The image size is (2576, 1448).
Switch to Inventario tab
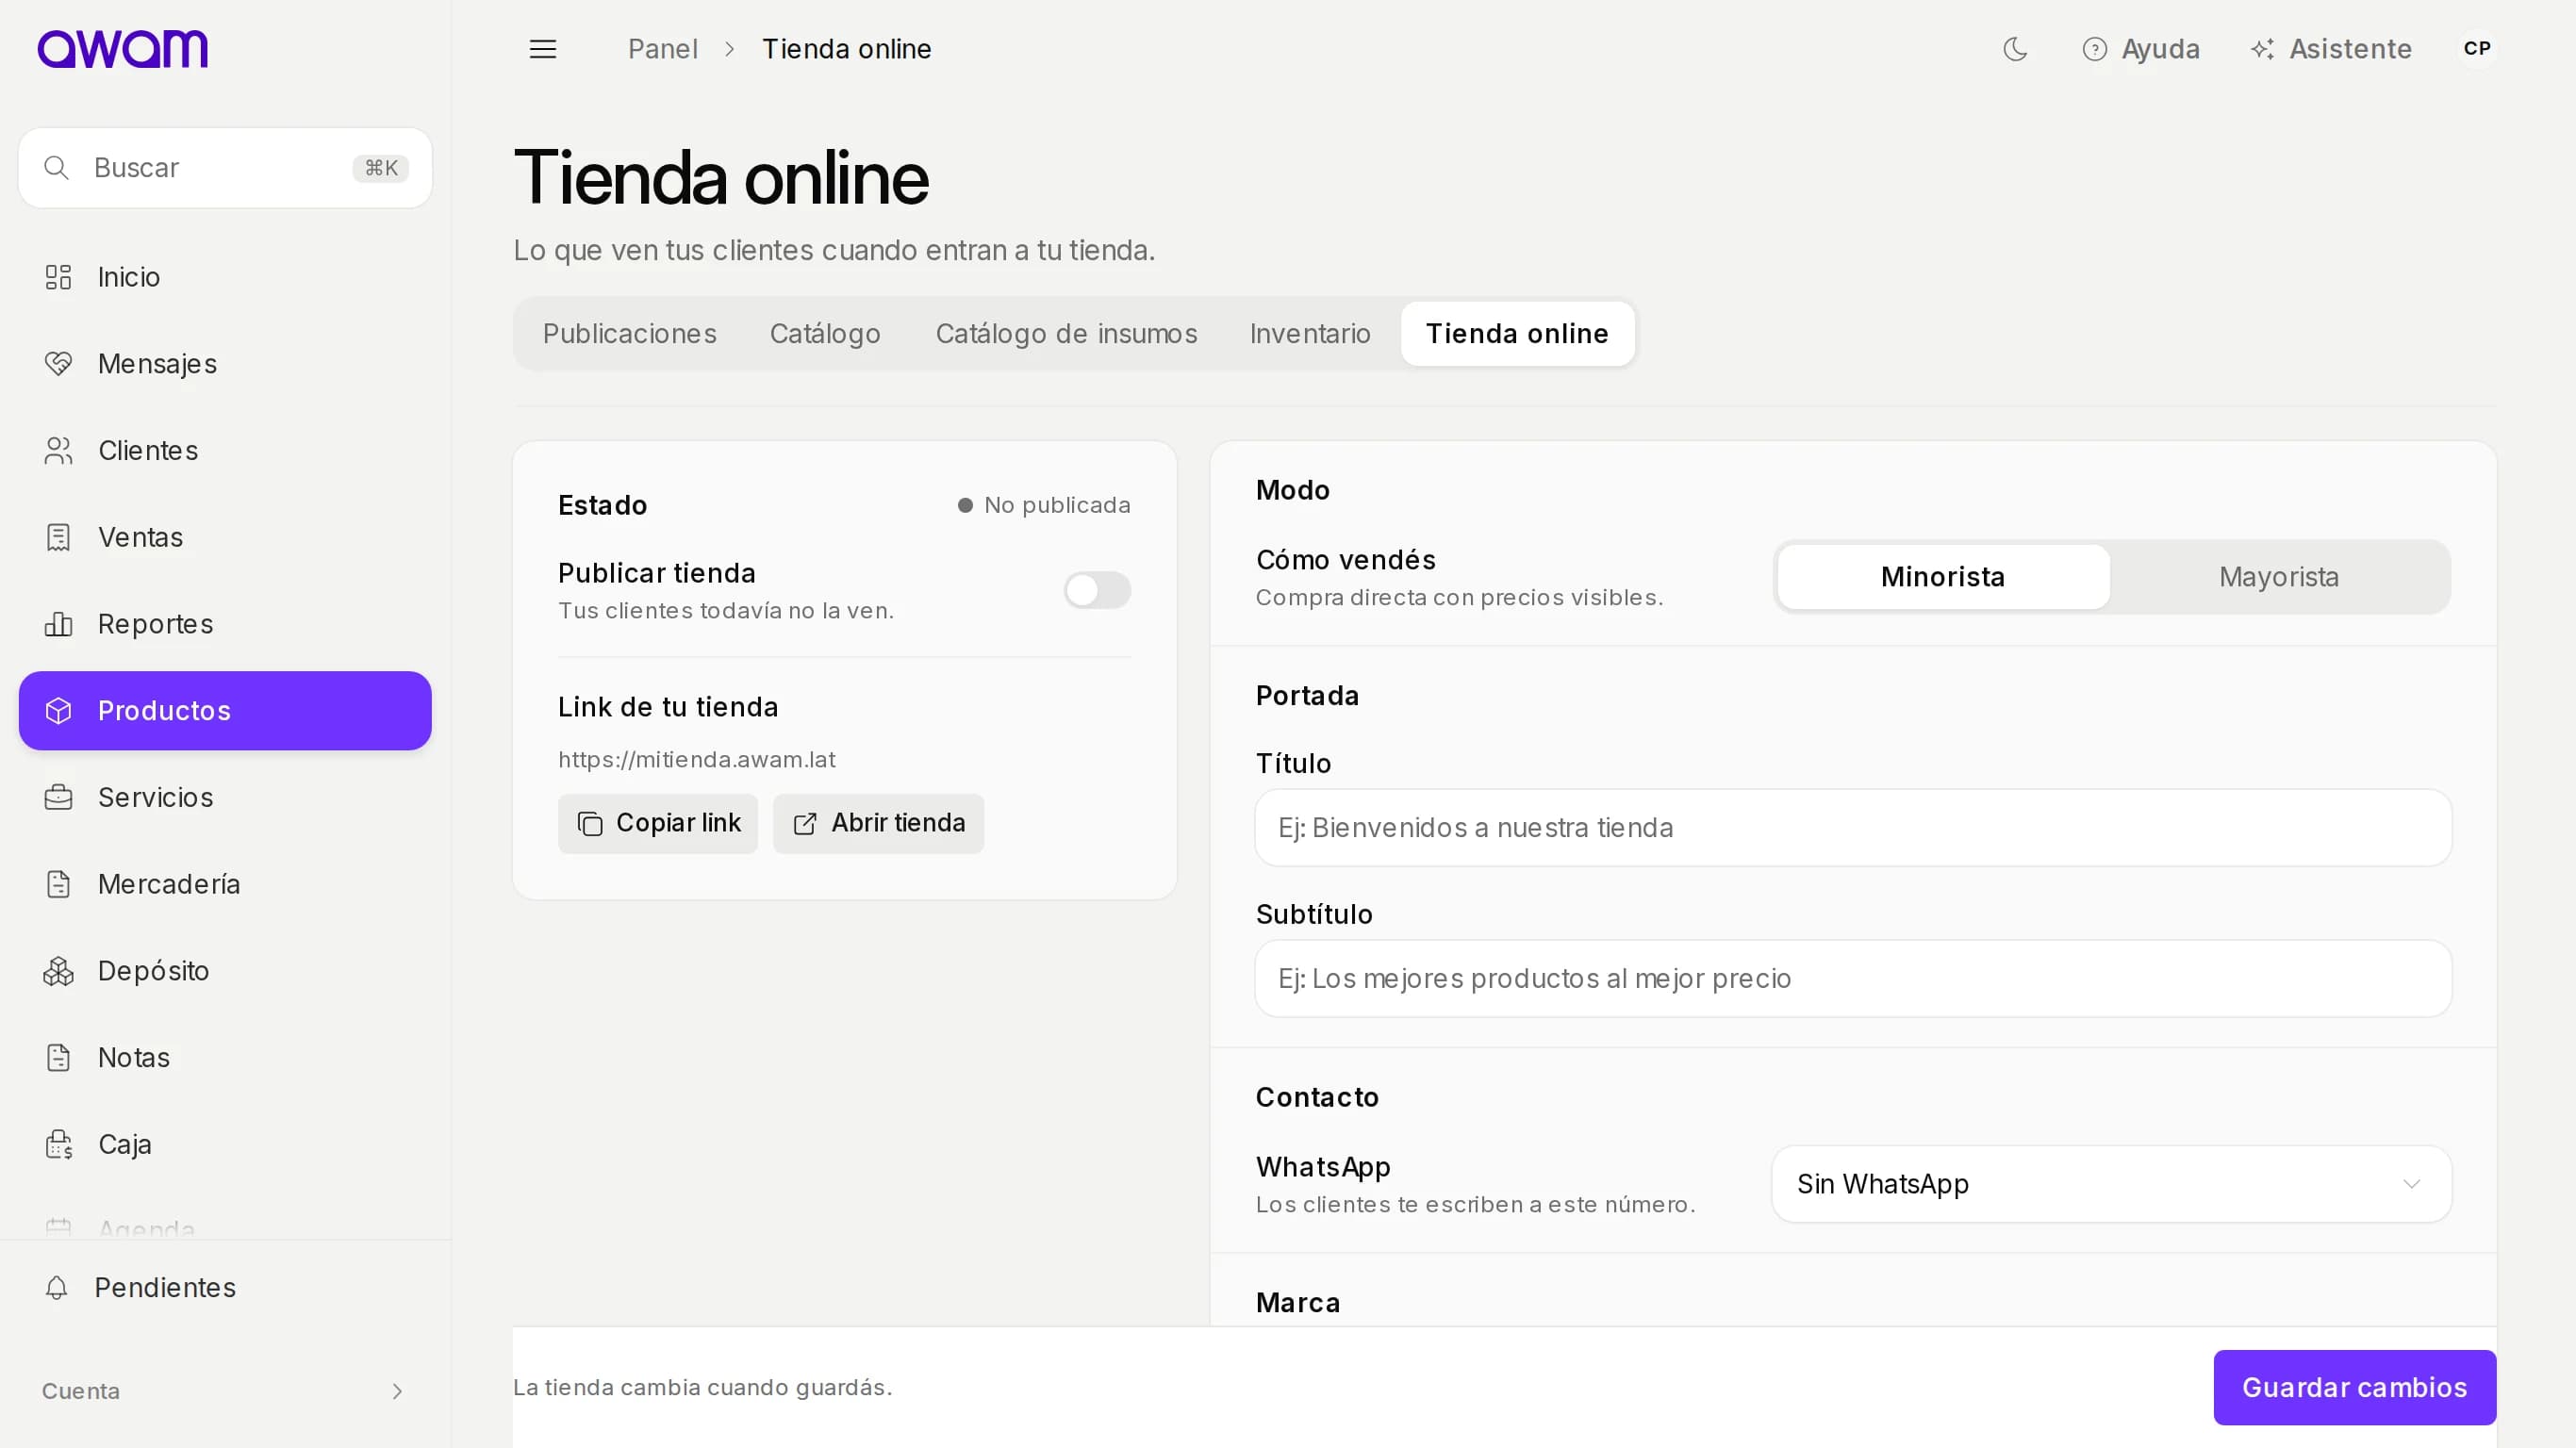[x=1310, y=334]
